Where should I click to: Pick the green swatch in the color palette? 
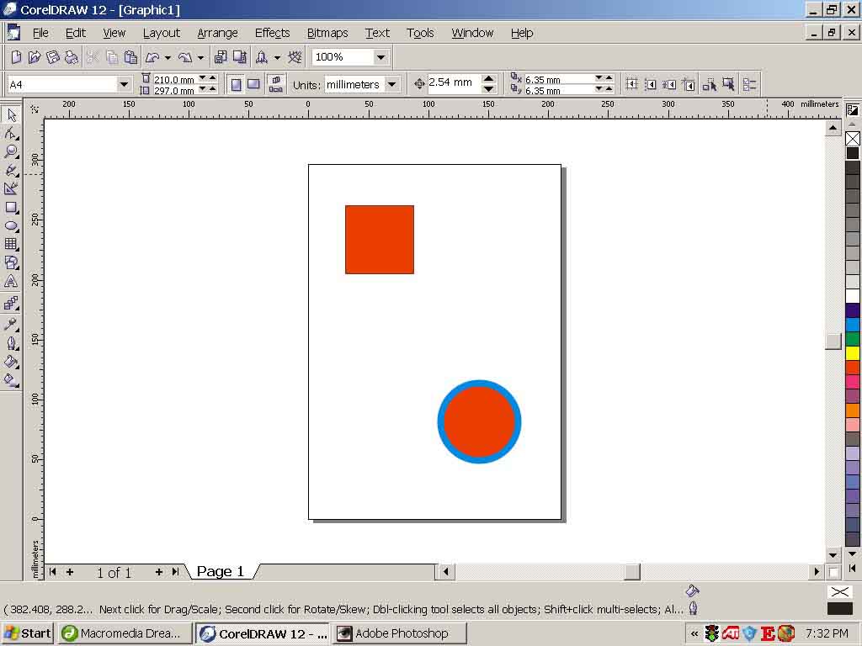(x=853, y=339)
